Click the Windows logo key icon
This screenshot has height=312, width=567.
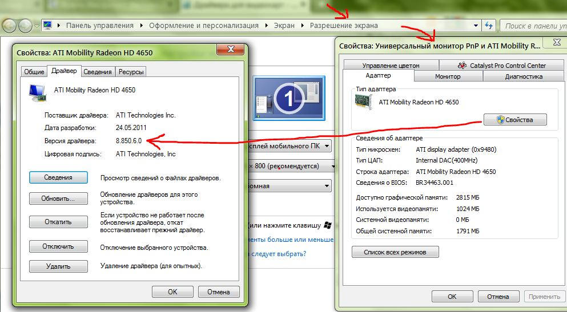point(328,225)
